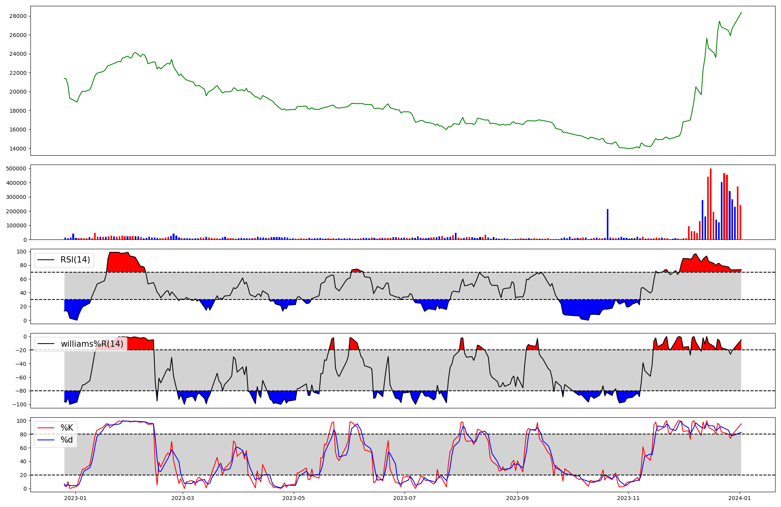Click the red %K legend line swatch
The height and width of the screenshot is (507, 781).
click(46, 428)
